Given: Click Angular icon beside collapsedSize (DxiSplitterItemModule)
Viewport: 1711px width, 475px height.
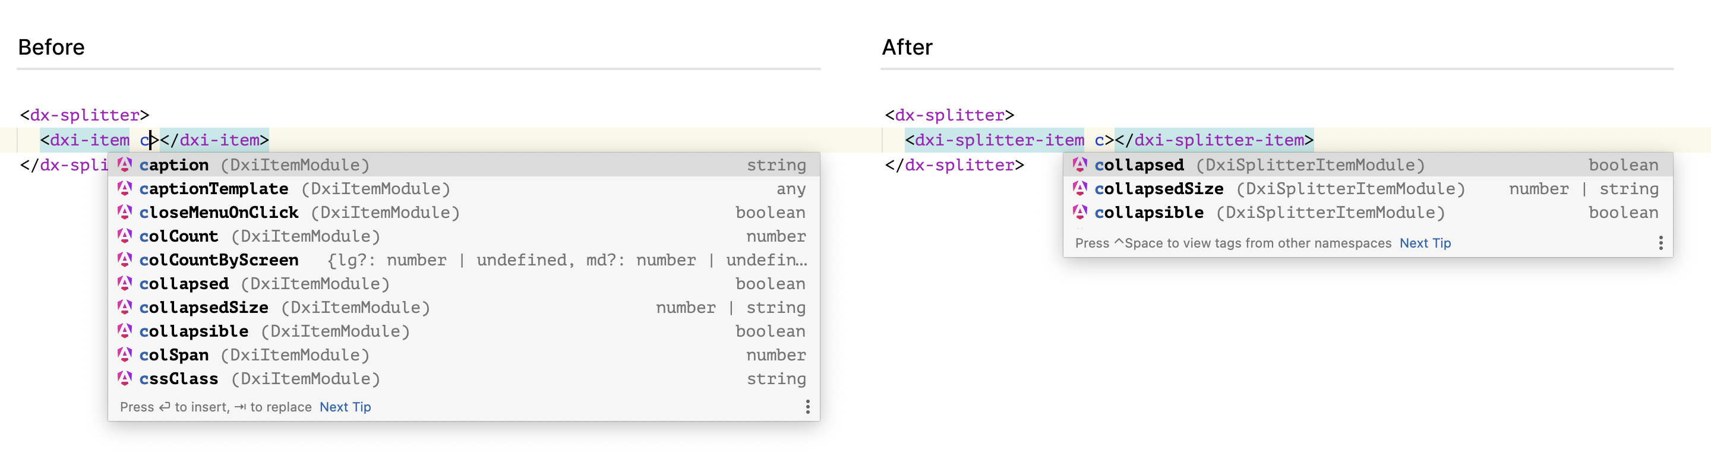Looking at the screenshot, I should coord(1079,188).
